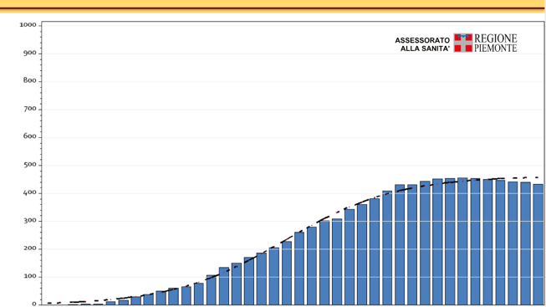Select the "500" y-axis label
Screen dimensions: 546x307
point(30,165)
